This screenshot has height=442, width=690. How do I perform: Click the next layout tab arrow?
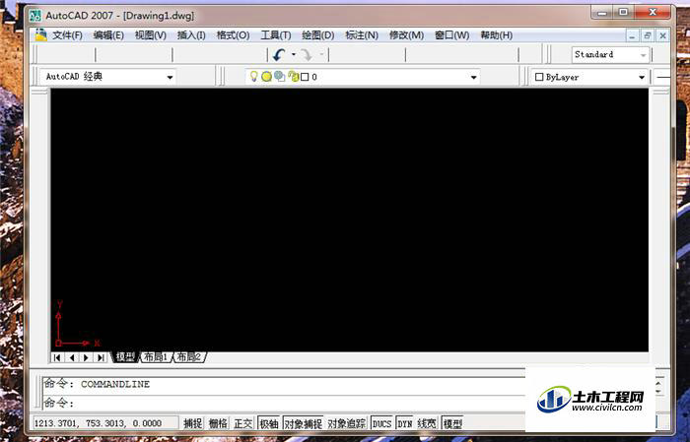coord(87,357)
